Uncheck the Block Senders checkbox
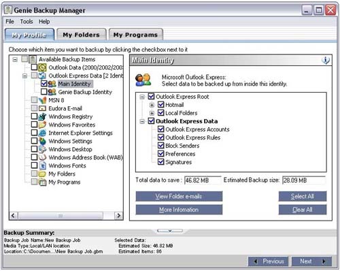This screenshot has width=340, height=271. 161,145
